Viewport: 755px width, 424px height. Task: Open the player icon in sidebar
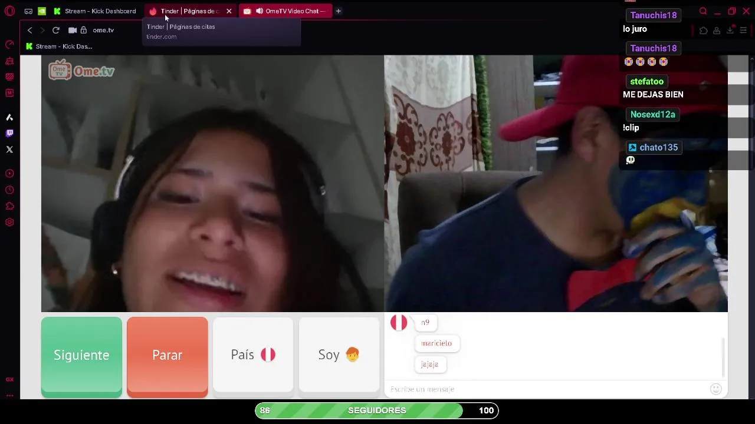click(x=9, y=174)
